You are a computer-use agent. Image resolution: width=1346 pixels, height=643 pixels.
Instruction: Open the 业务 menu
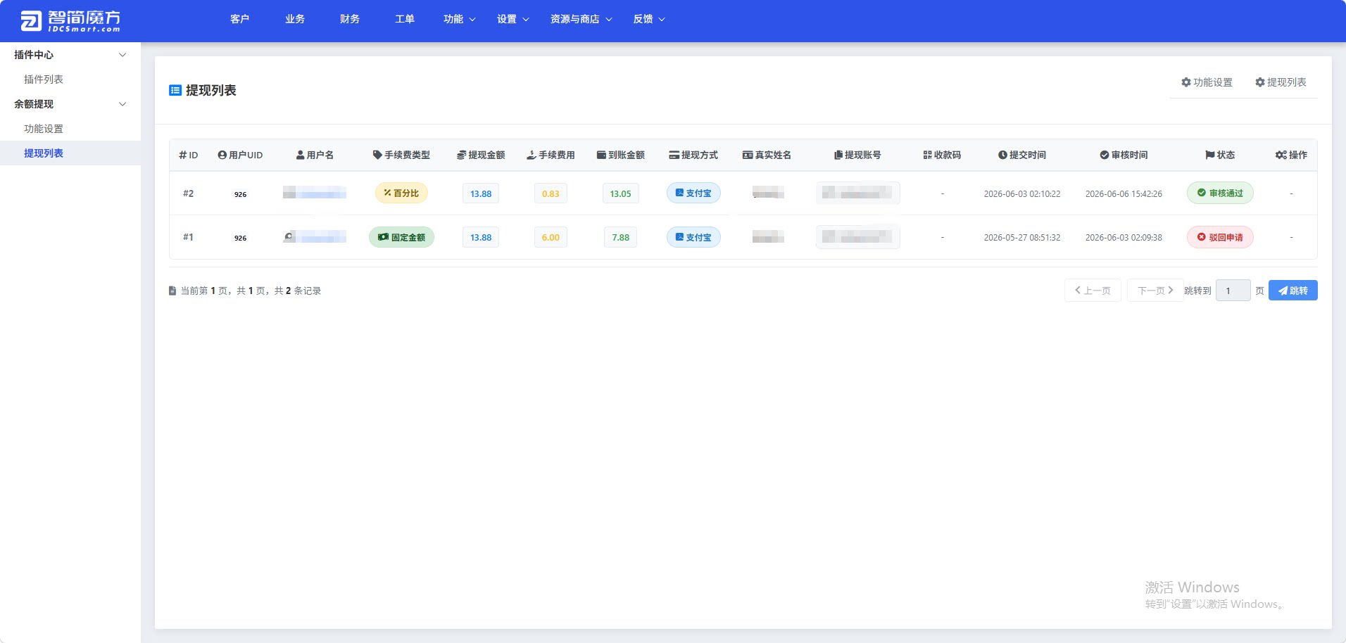pyautogui.click(x=294, y=19)
